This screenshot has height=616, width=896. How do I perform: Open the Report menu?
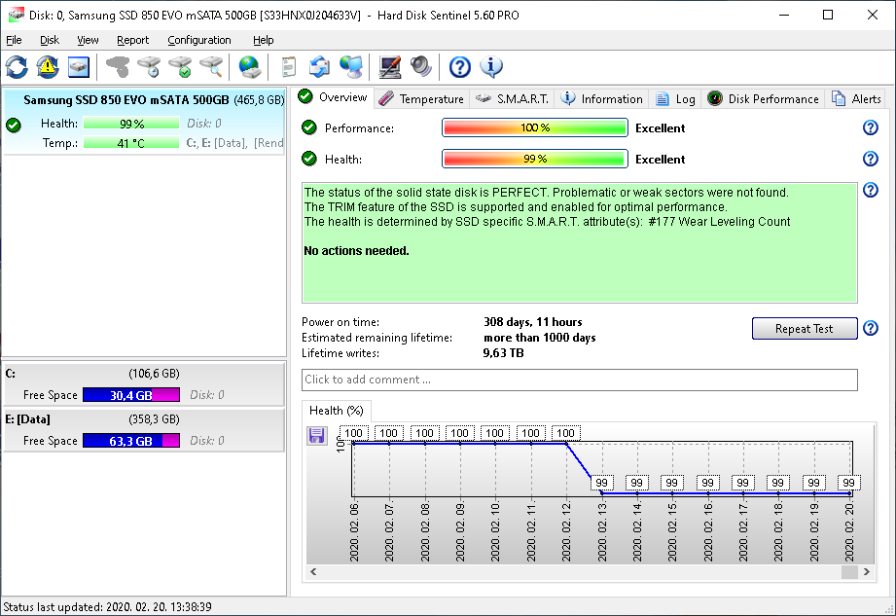point(132,40)
